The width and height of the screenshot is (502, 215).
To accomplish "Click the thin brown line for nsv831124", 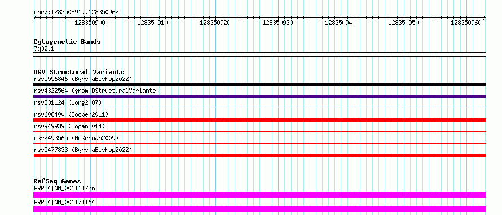I will click(259, 108).
